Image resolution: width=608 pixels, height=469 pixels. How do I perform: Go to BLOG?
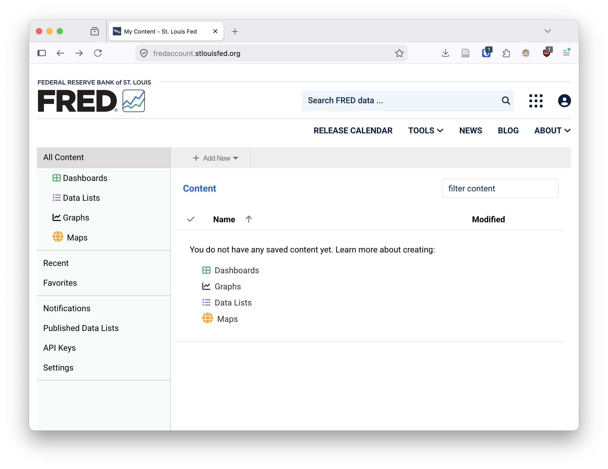[x=508, y=131]
